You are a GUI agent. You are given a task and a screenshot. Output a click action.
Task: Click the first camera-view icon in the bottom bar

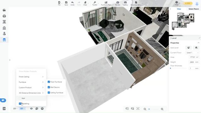tap(127, 109)
